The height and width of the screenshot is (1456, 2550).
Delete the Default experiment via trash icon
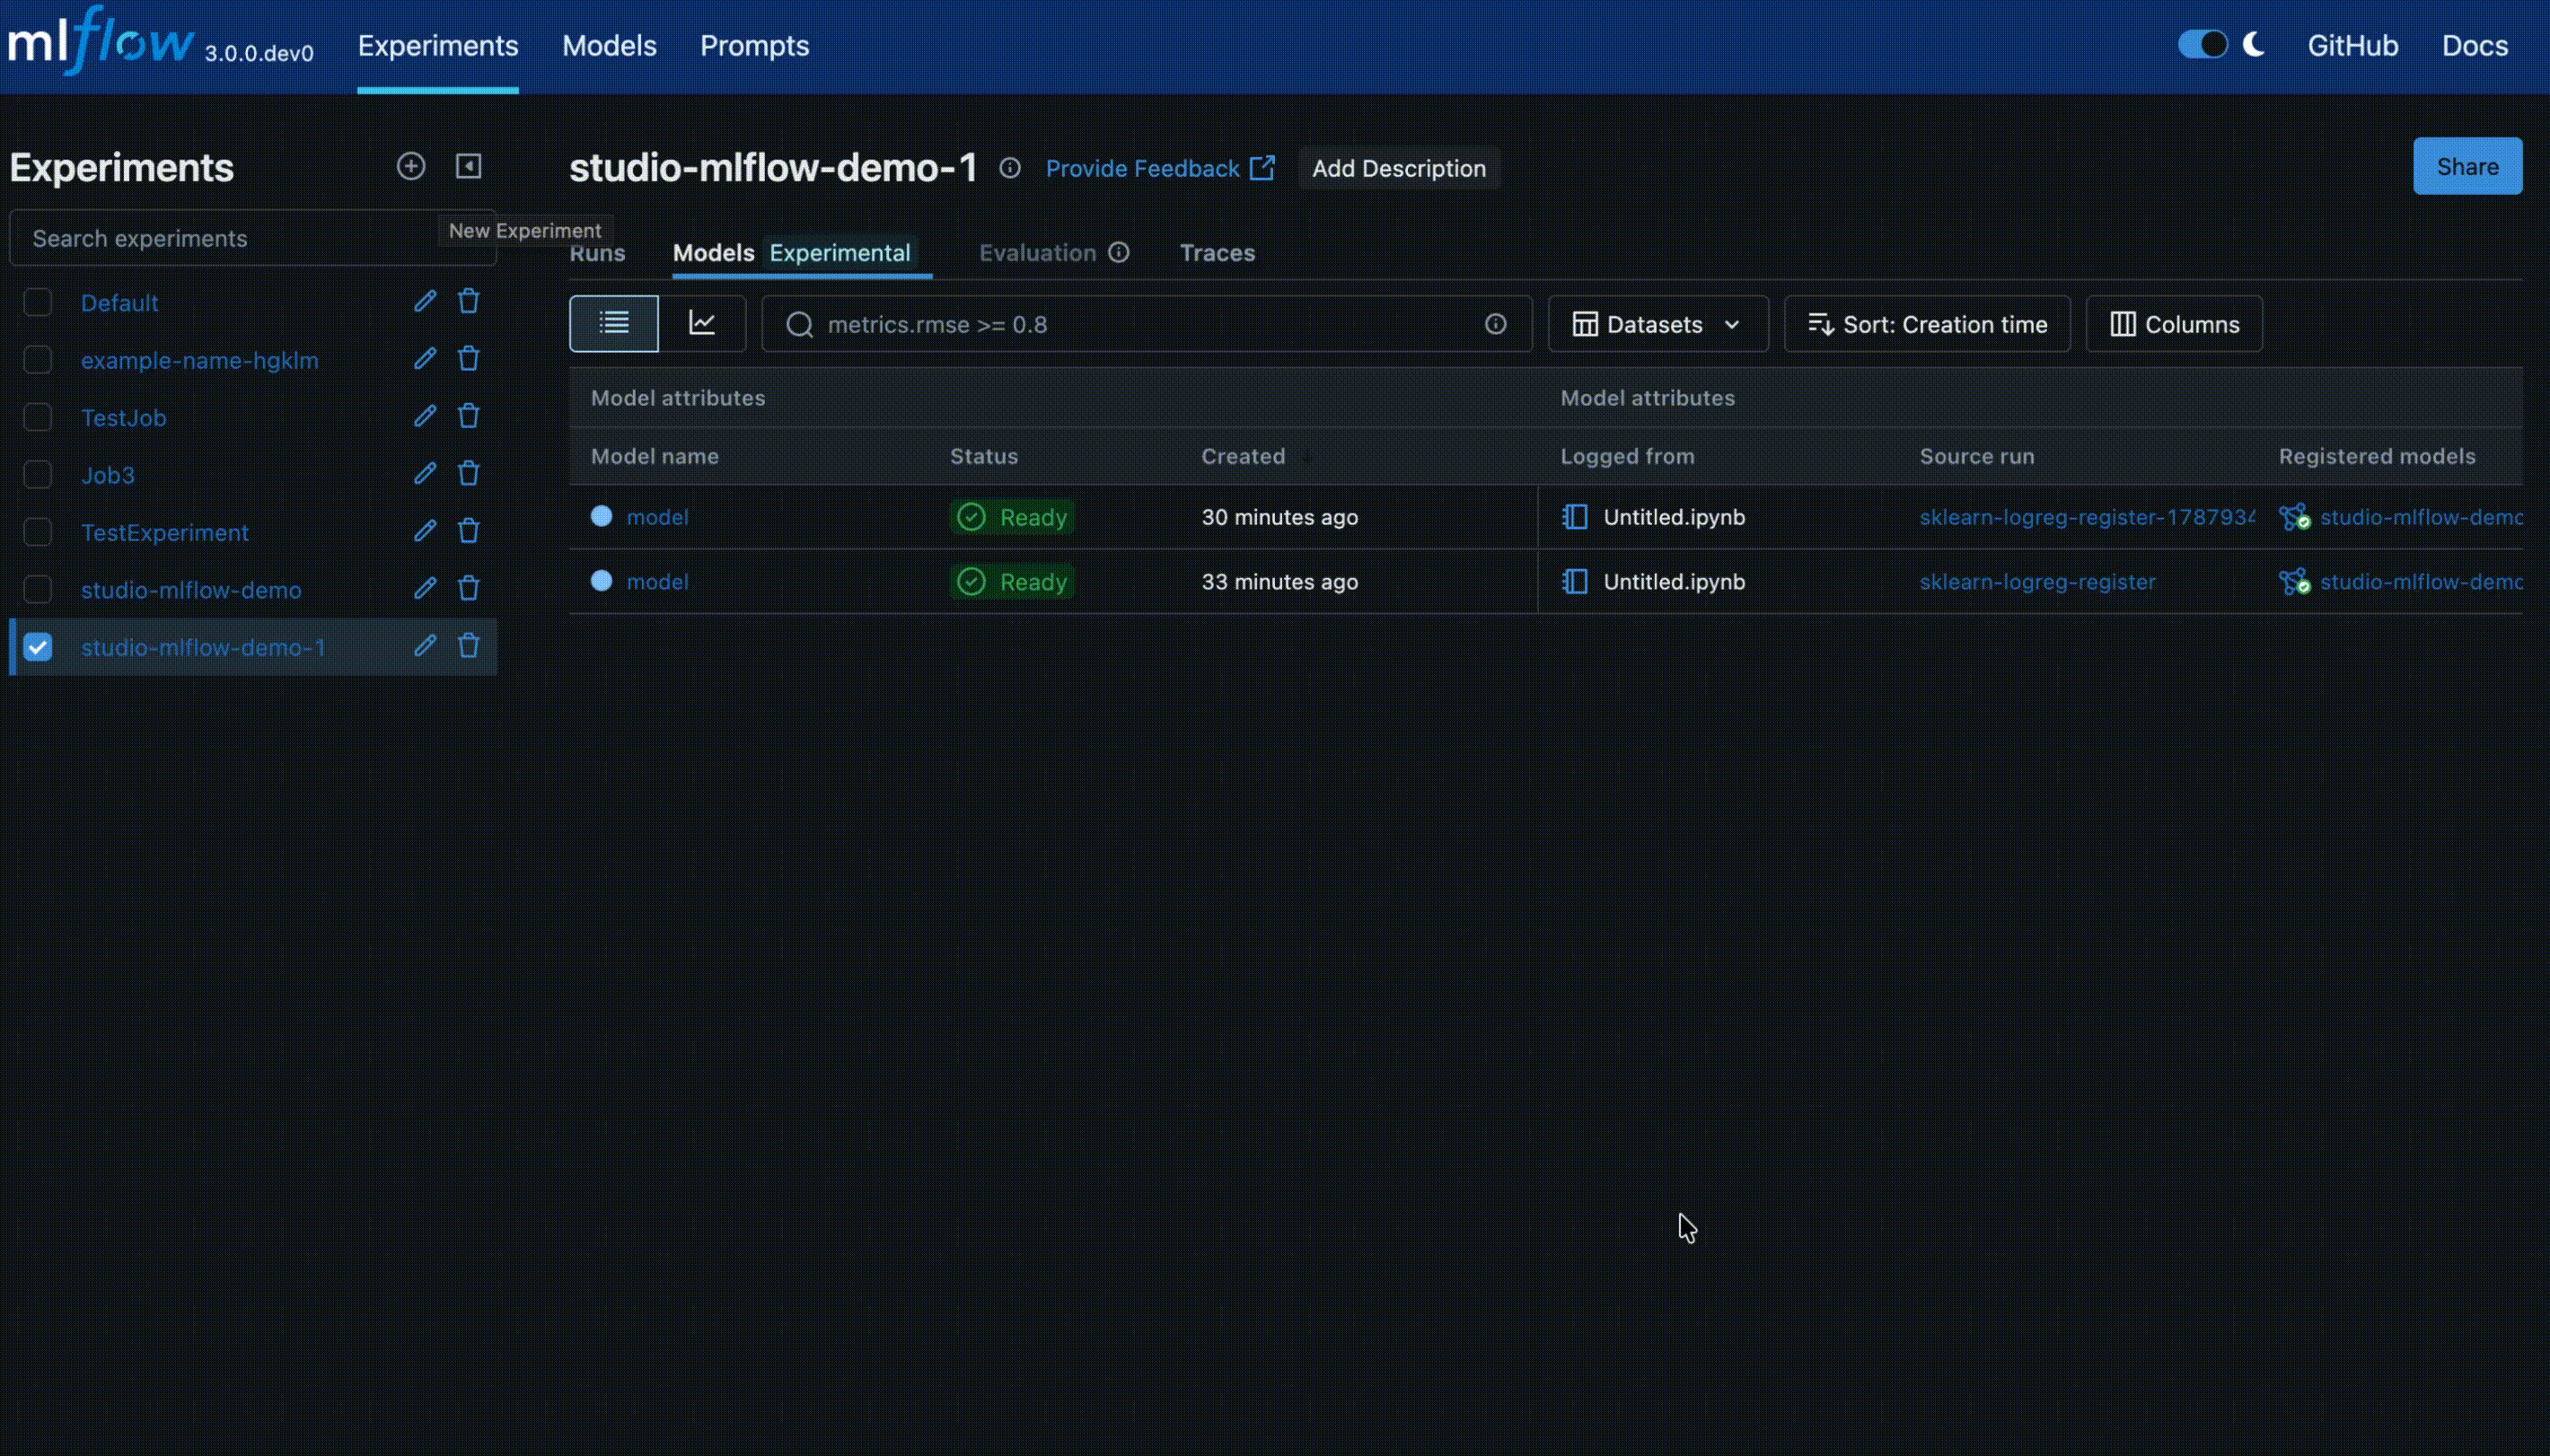click(x=468, y=301)
